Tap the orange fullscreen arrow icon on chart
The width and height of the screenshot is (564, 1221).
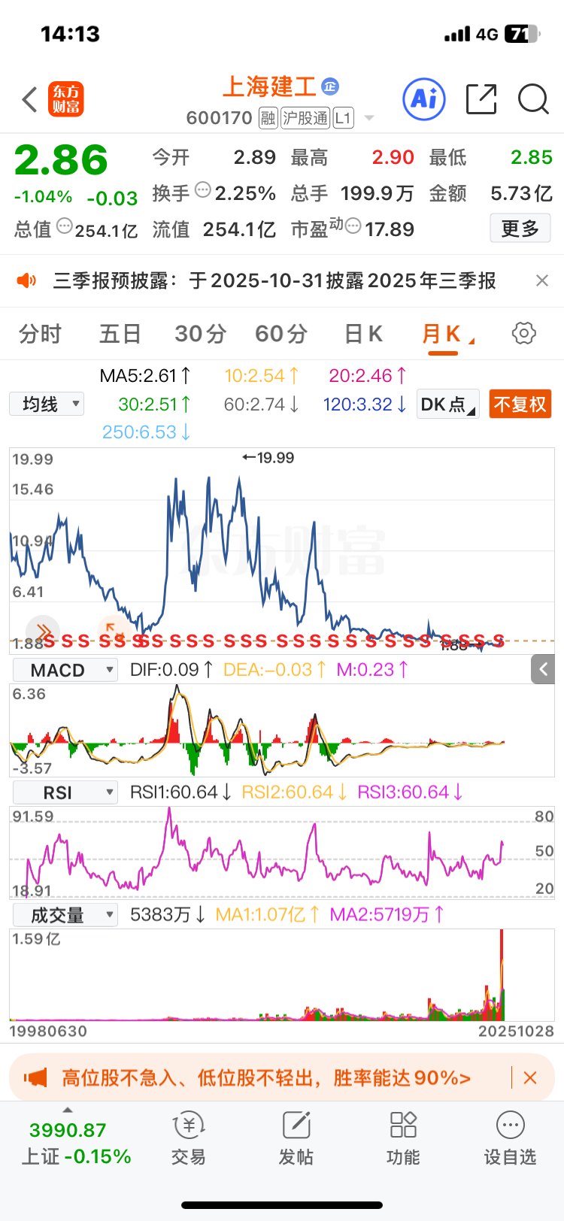pos(114,631)
